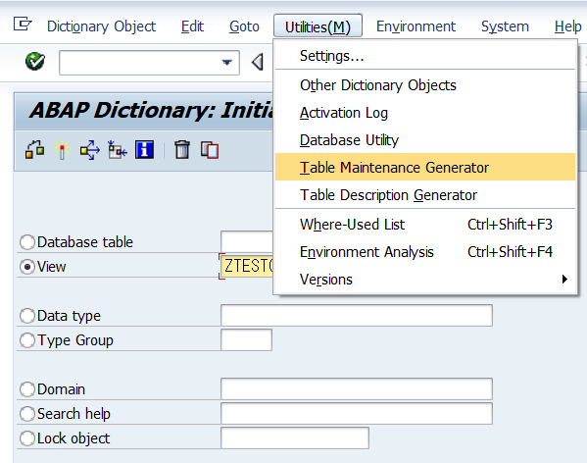
Task: Click the blue Information icon
Action: (144, 150)
